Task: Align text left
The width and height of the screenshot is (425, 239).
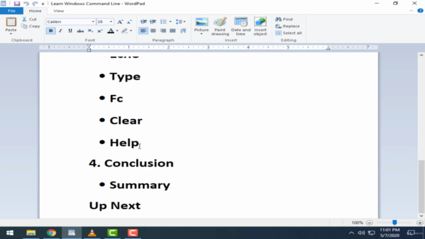Action: pyautogui.click(x=143, y=31)
